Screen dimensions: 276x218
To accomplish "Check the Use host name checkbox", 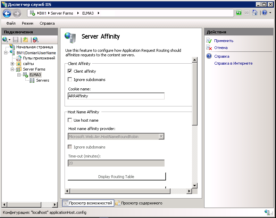I will click(x=70, y=120).
